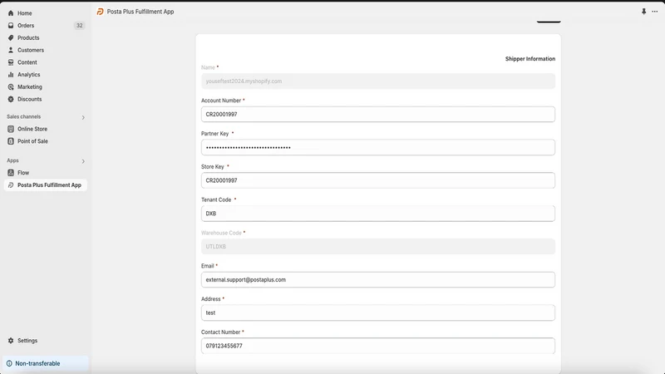Pin the app with pin icon
This screenshot has height=374, width=665.
pos(643,12)
